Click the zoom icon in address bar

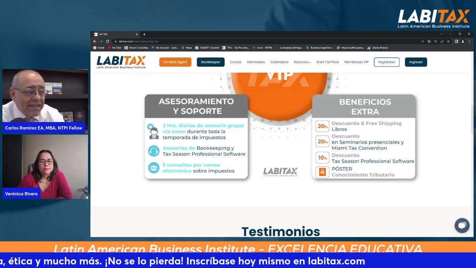435,41
